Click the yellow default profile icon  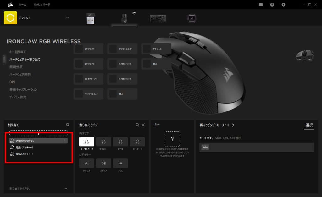pyautogui.click(x=10, y=18)
